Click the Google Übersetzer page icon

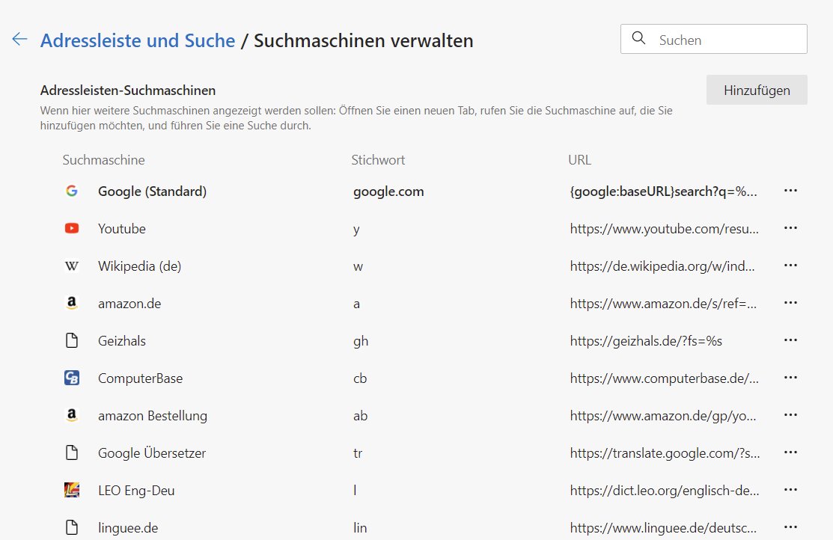coord(72,452)
